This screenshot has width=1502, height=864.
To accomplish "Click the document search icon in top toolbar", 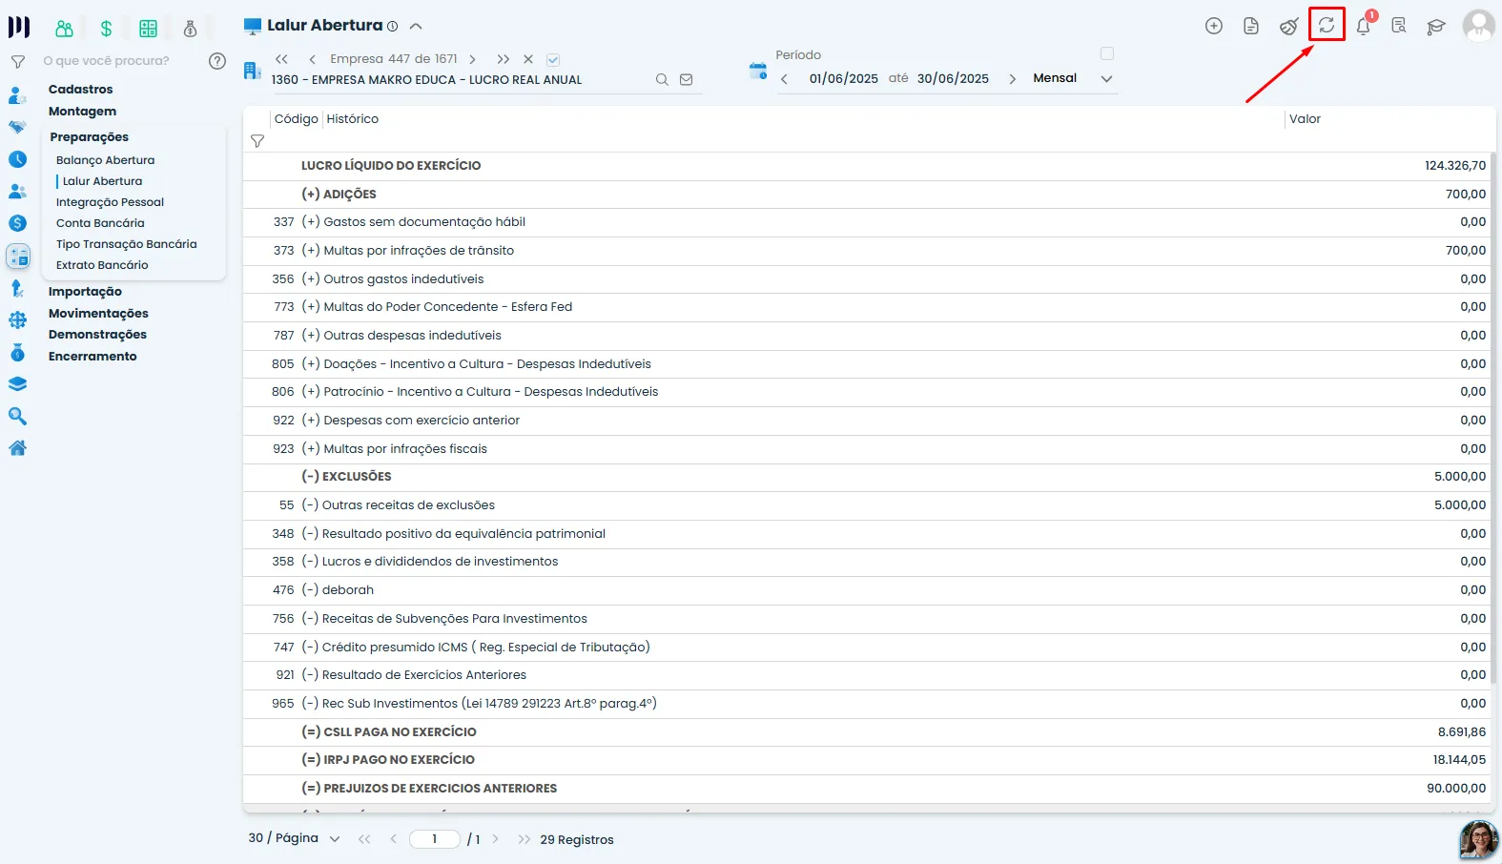I will (x=1399, y=27).
